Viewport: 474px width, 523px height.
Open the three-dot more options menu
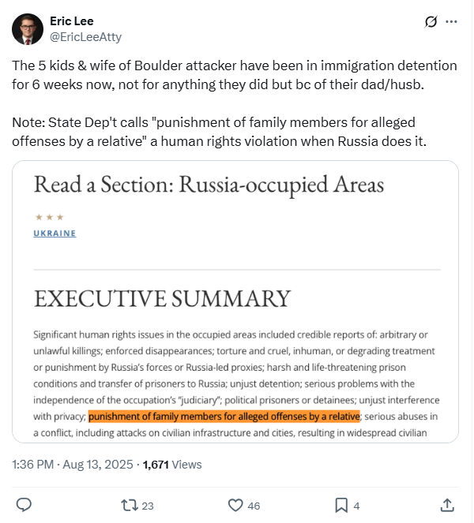(x=451, y=21)
